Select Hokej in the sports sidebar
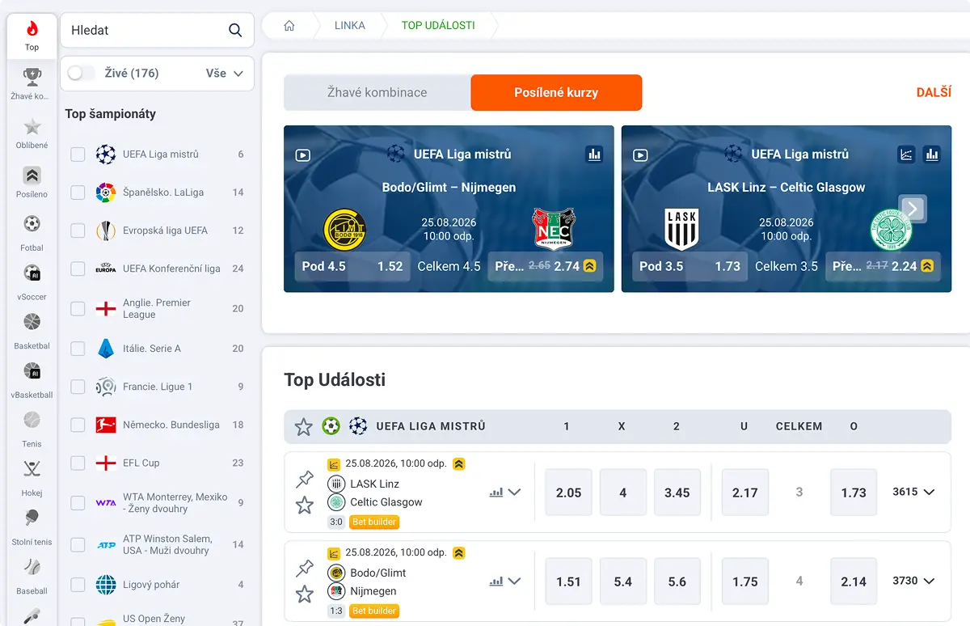 click(x=32, y=478)
